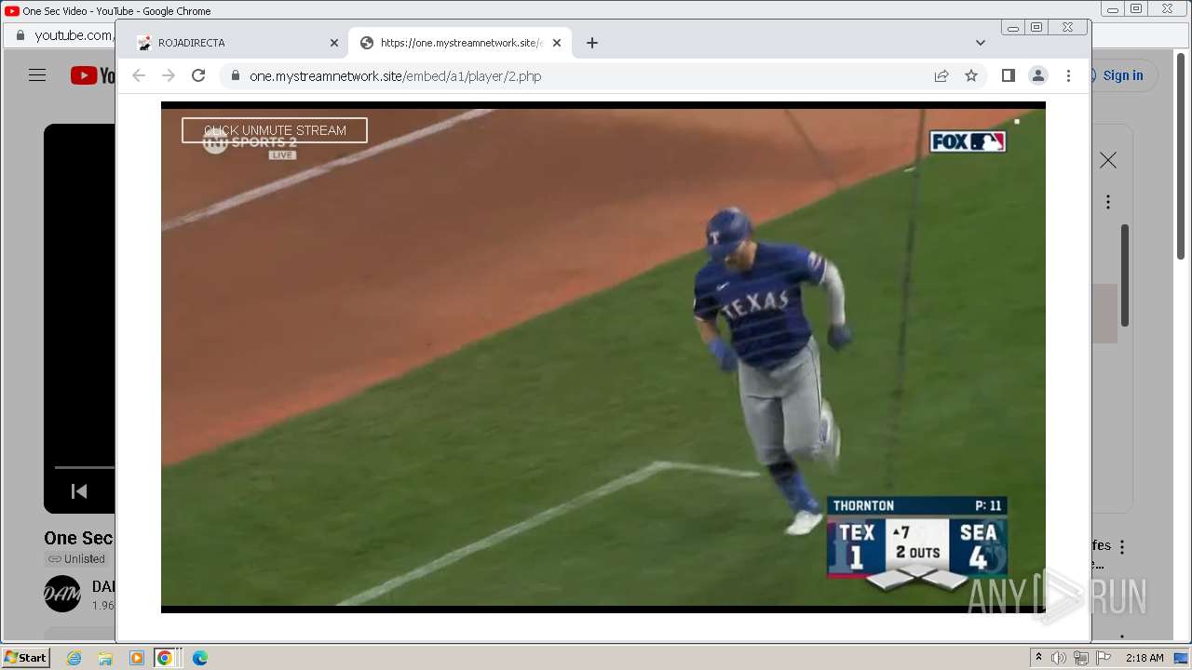This screenshot has width=1192, height=670.
Task: Click the YouTube video progress bar
Action: coord(84,467)
